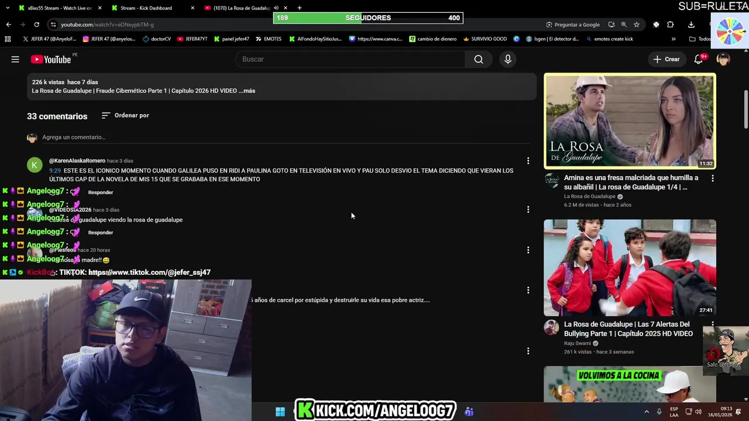Screen dimensions: 749x421
Task: Open the browser apps grid shortcut
Action: click(8, 39)
